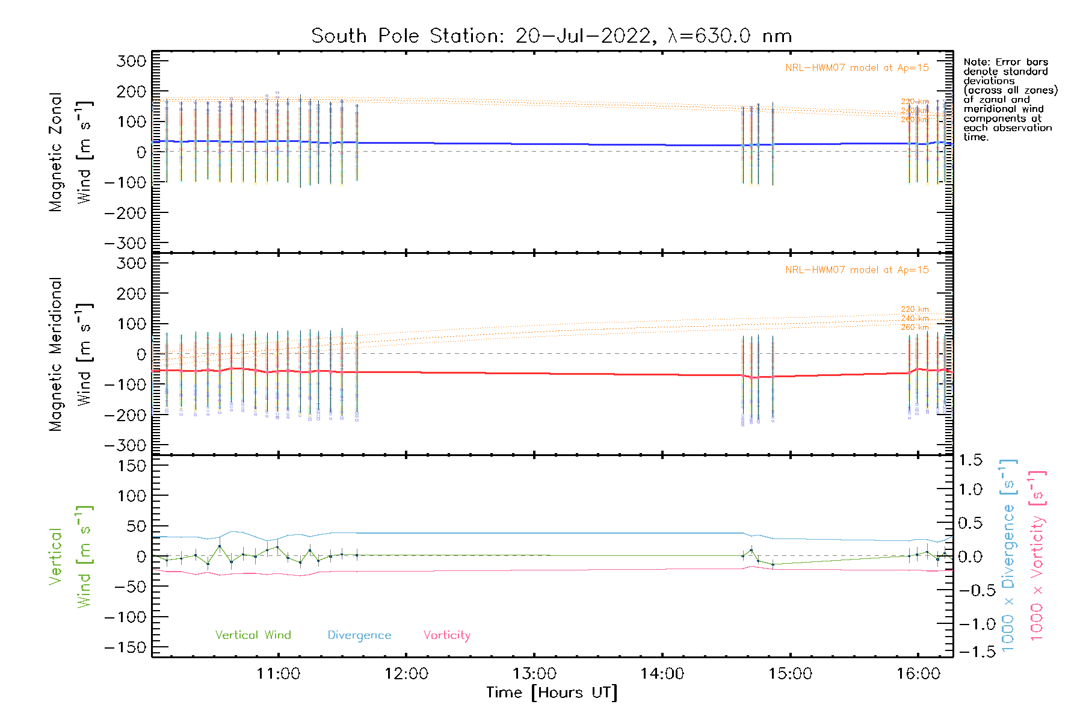Select the NRL-HWM07 label in zonal panel
Screen dimensions: 1083x722
[856, 68]
